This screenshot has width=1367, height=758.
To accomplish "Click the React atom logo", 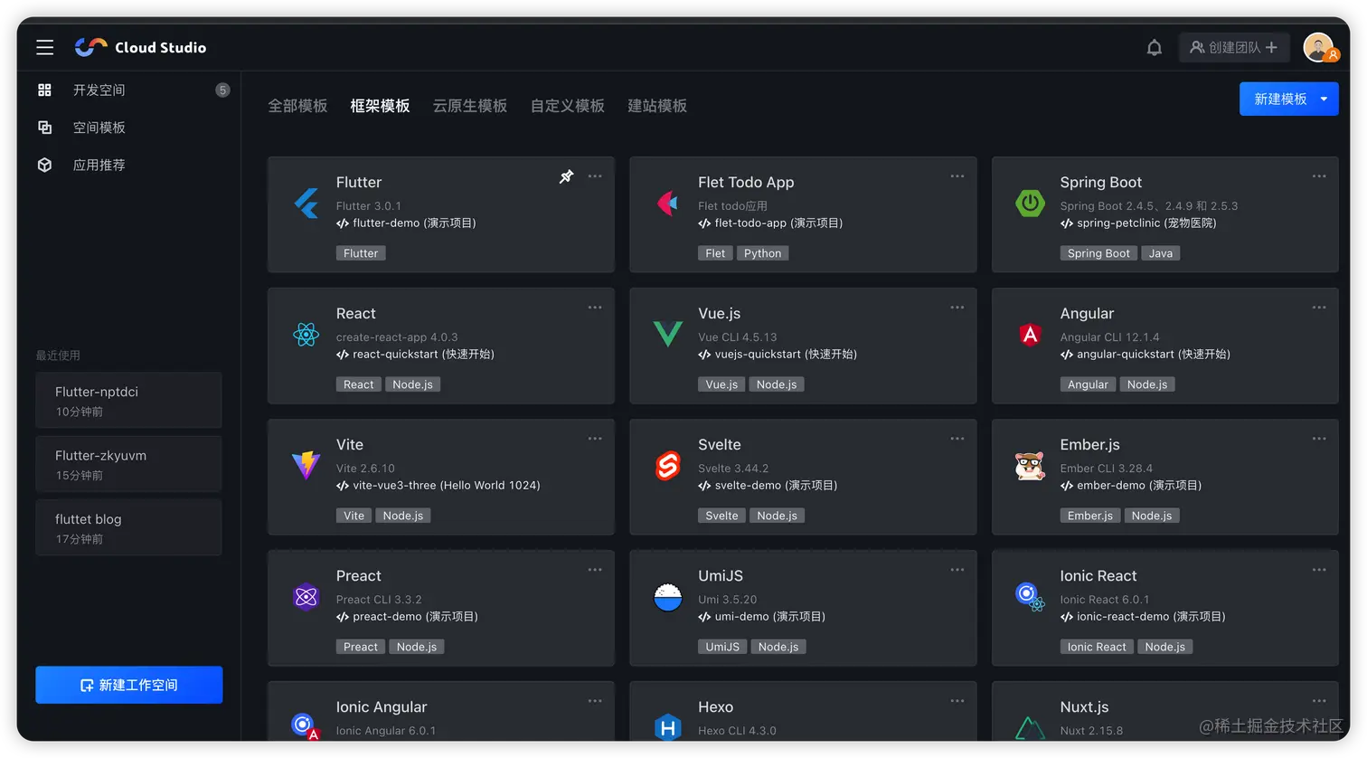I will tap(306, 335).
